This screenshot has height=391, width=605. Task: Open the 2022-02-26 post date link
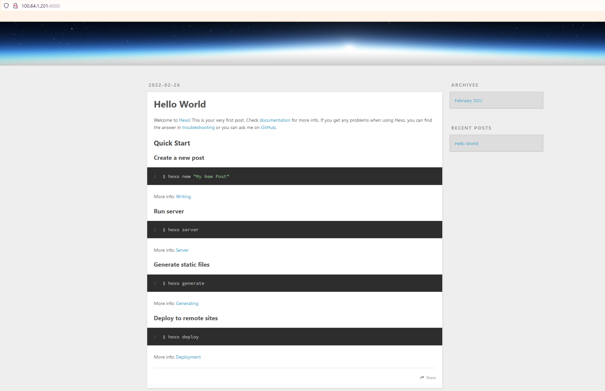164,85
